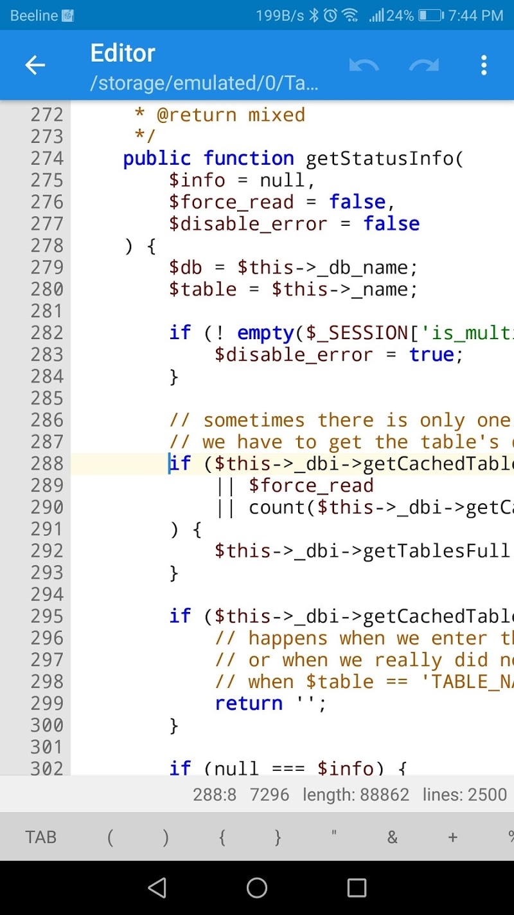This screenshot has width=514, height=915.
Task: Insert a TAB character
Action: click(40, 836)
